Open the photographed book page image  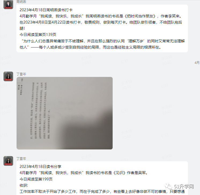point(65,113)
